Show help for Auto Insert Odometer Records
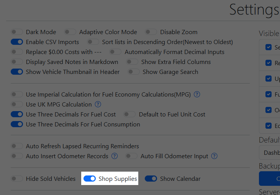The height and width of the screenshot is (195, 280). point(115,156)
